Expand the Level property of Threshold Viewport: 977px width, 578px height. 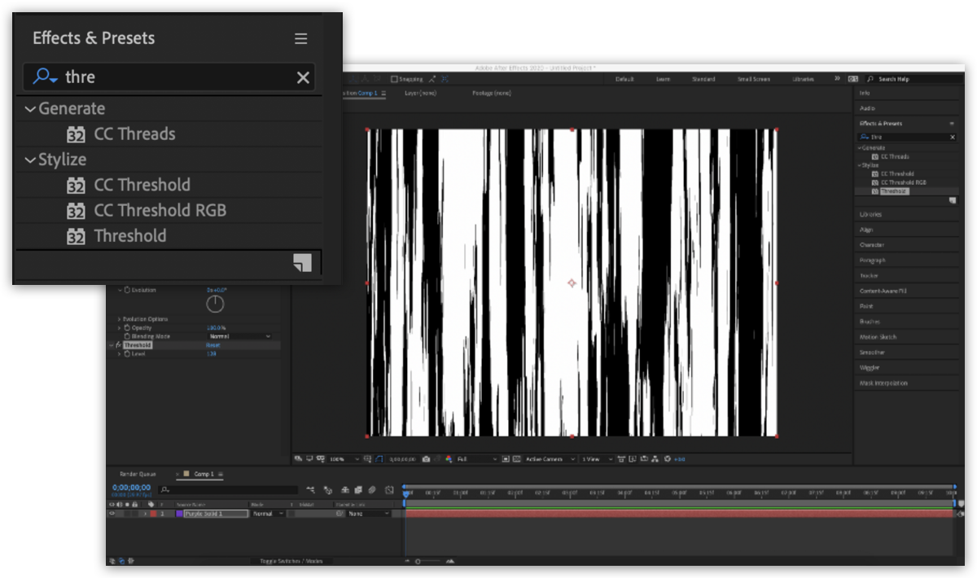[120, 354]
